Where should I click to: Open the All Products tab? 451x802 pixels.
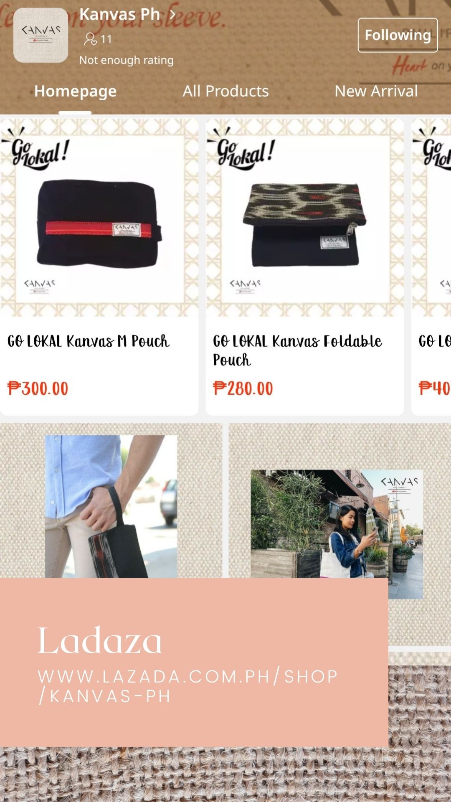coord(225,91)
